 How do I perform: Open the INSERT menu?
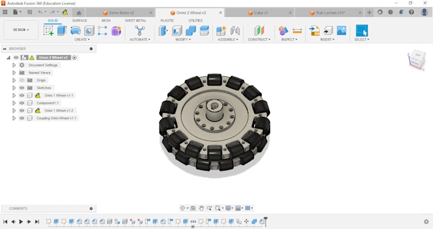pos(327,39)
